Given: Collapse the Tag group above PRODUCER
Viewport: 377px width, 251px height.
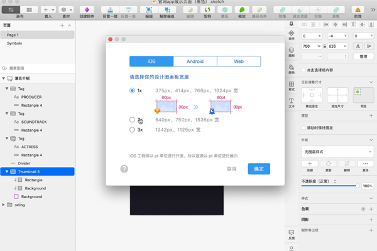Looking at the screenshot, I should click(7, 88).
